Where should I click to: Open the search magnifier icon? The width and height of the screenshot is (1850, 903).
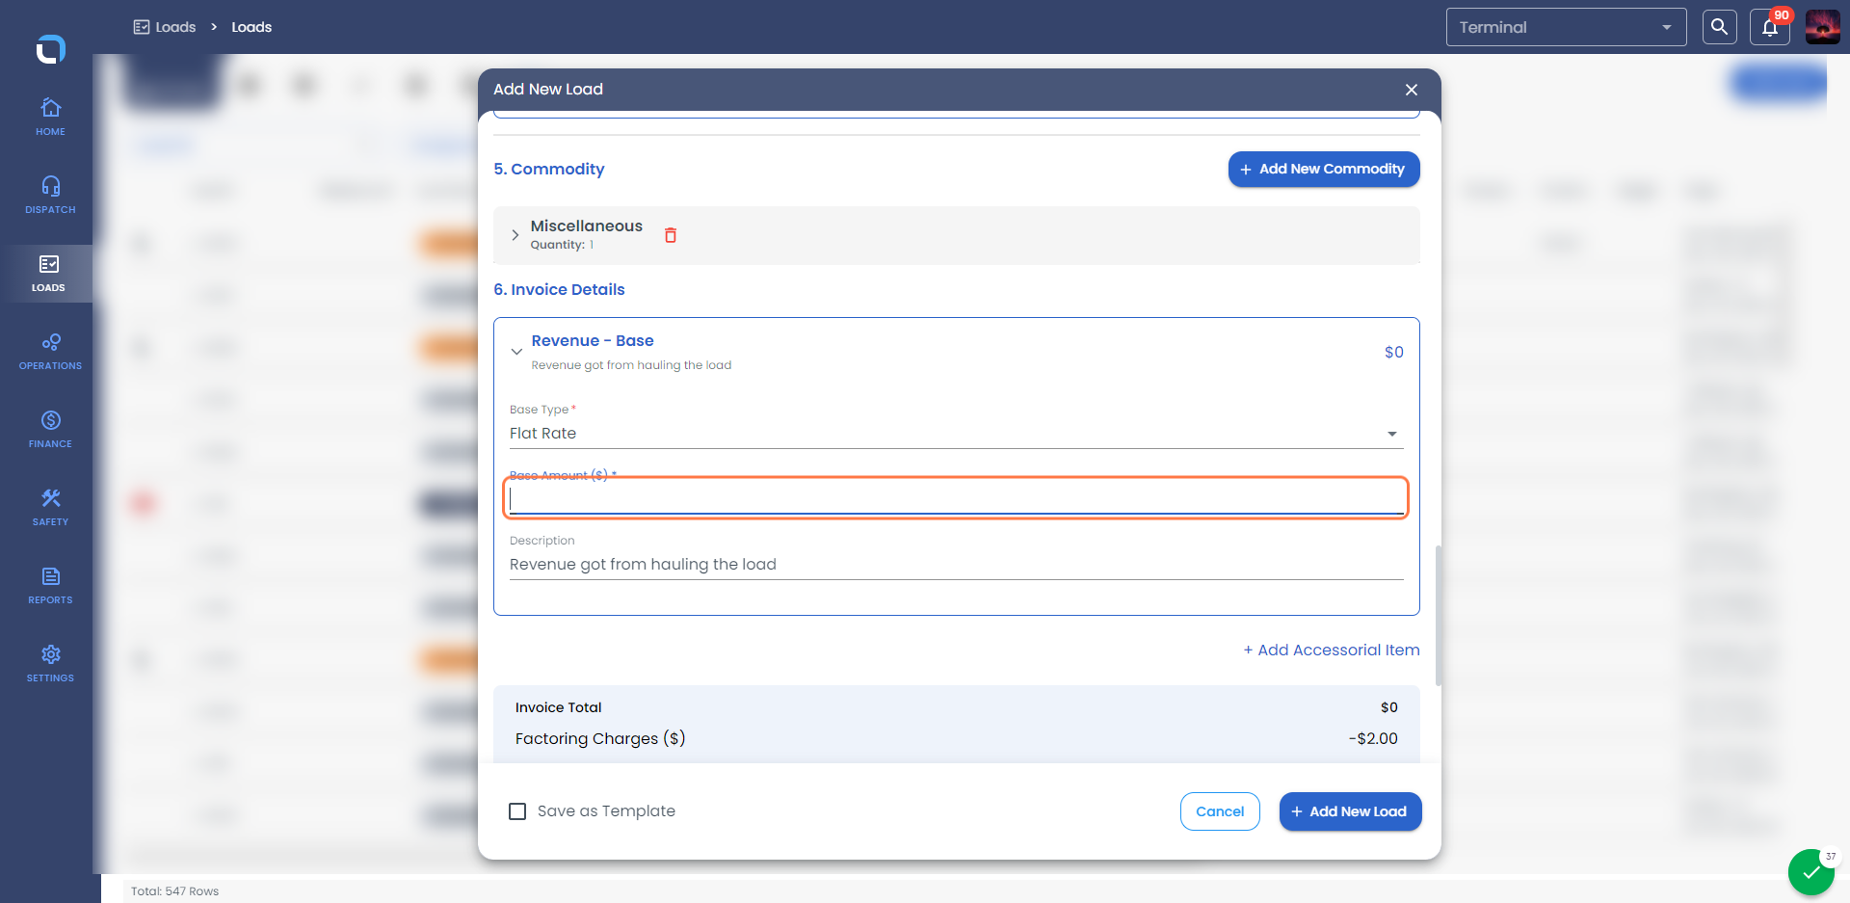click(x=1719, y=27)
